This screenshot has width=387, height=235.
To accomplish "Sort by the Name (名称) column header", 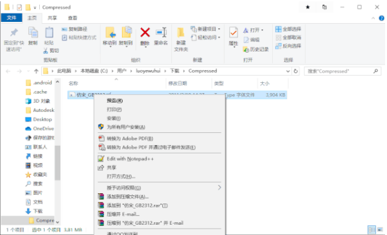I will pos(73,83).
